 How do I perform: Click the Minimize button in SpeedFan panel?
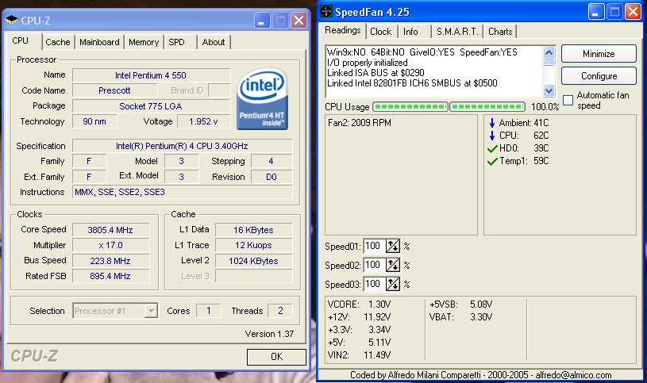tap(599, 54)
